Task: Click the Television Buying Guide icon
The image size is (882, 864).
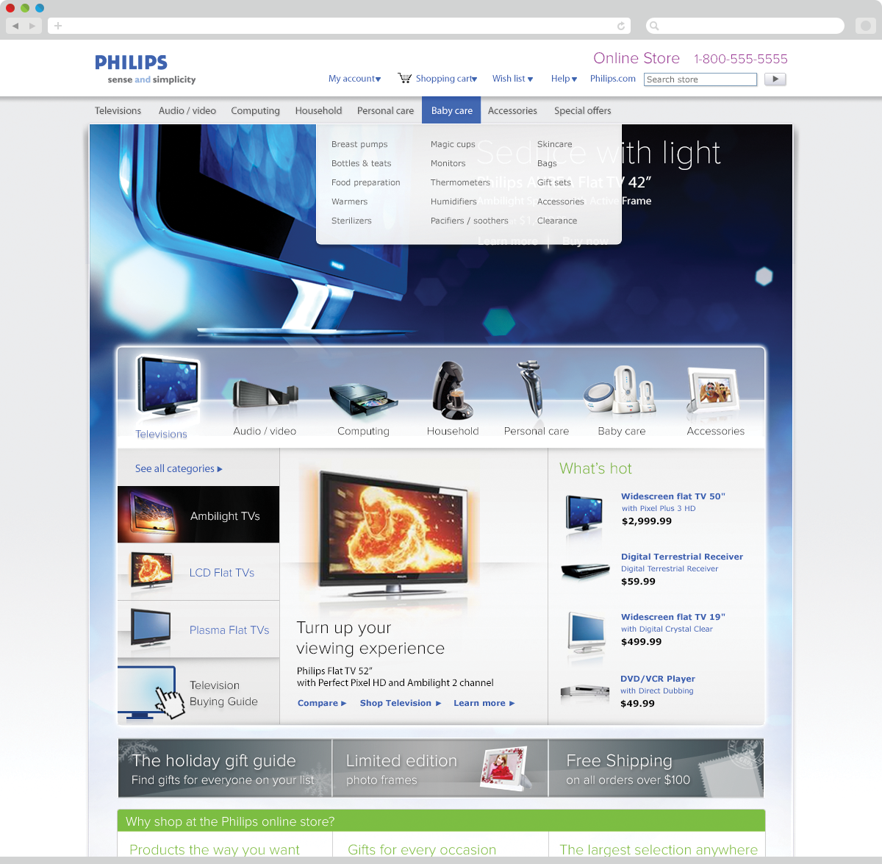Action: pos(151,693)
